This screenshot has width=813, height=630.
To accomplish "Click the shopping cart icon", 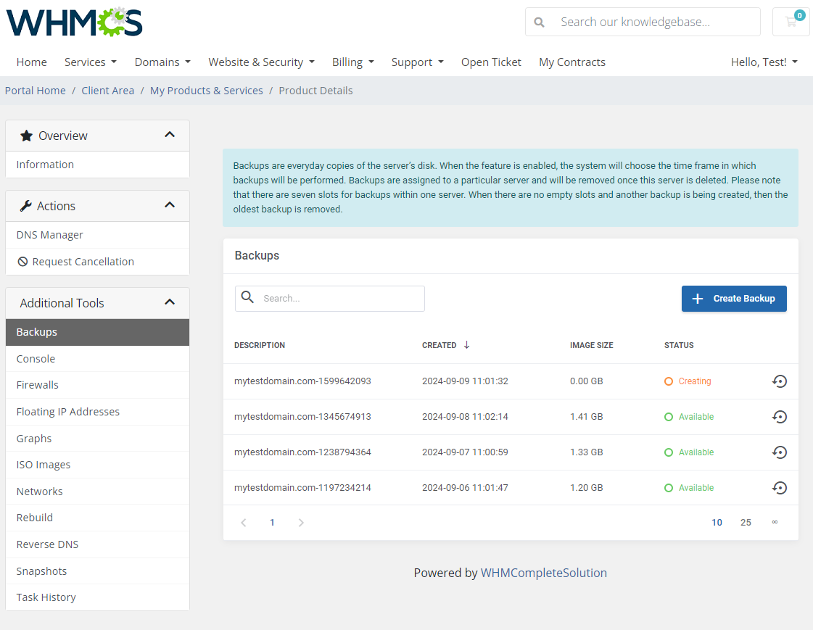I will tap(791, 22).
